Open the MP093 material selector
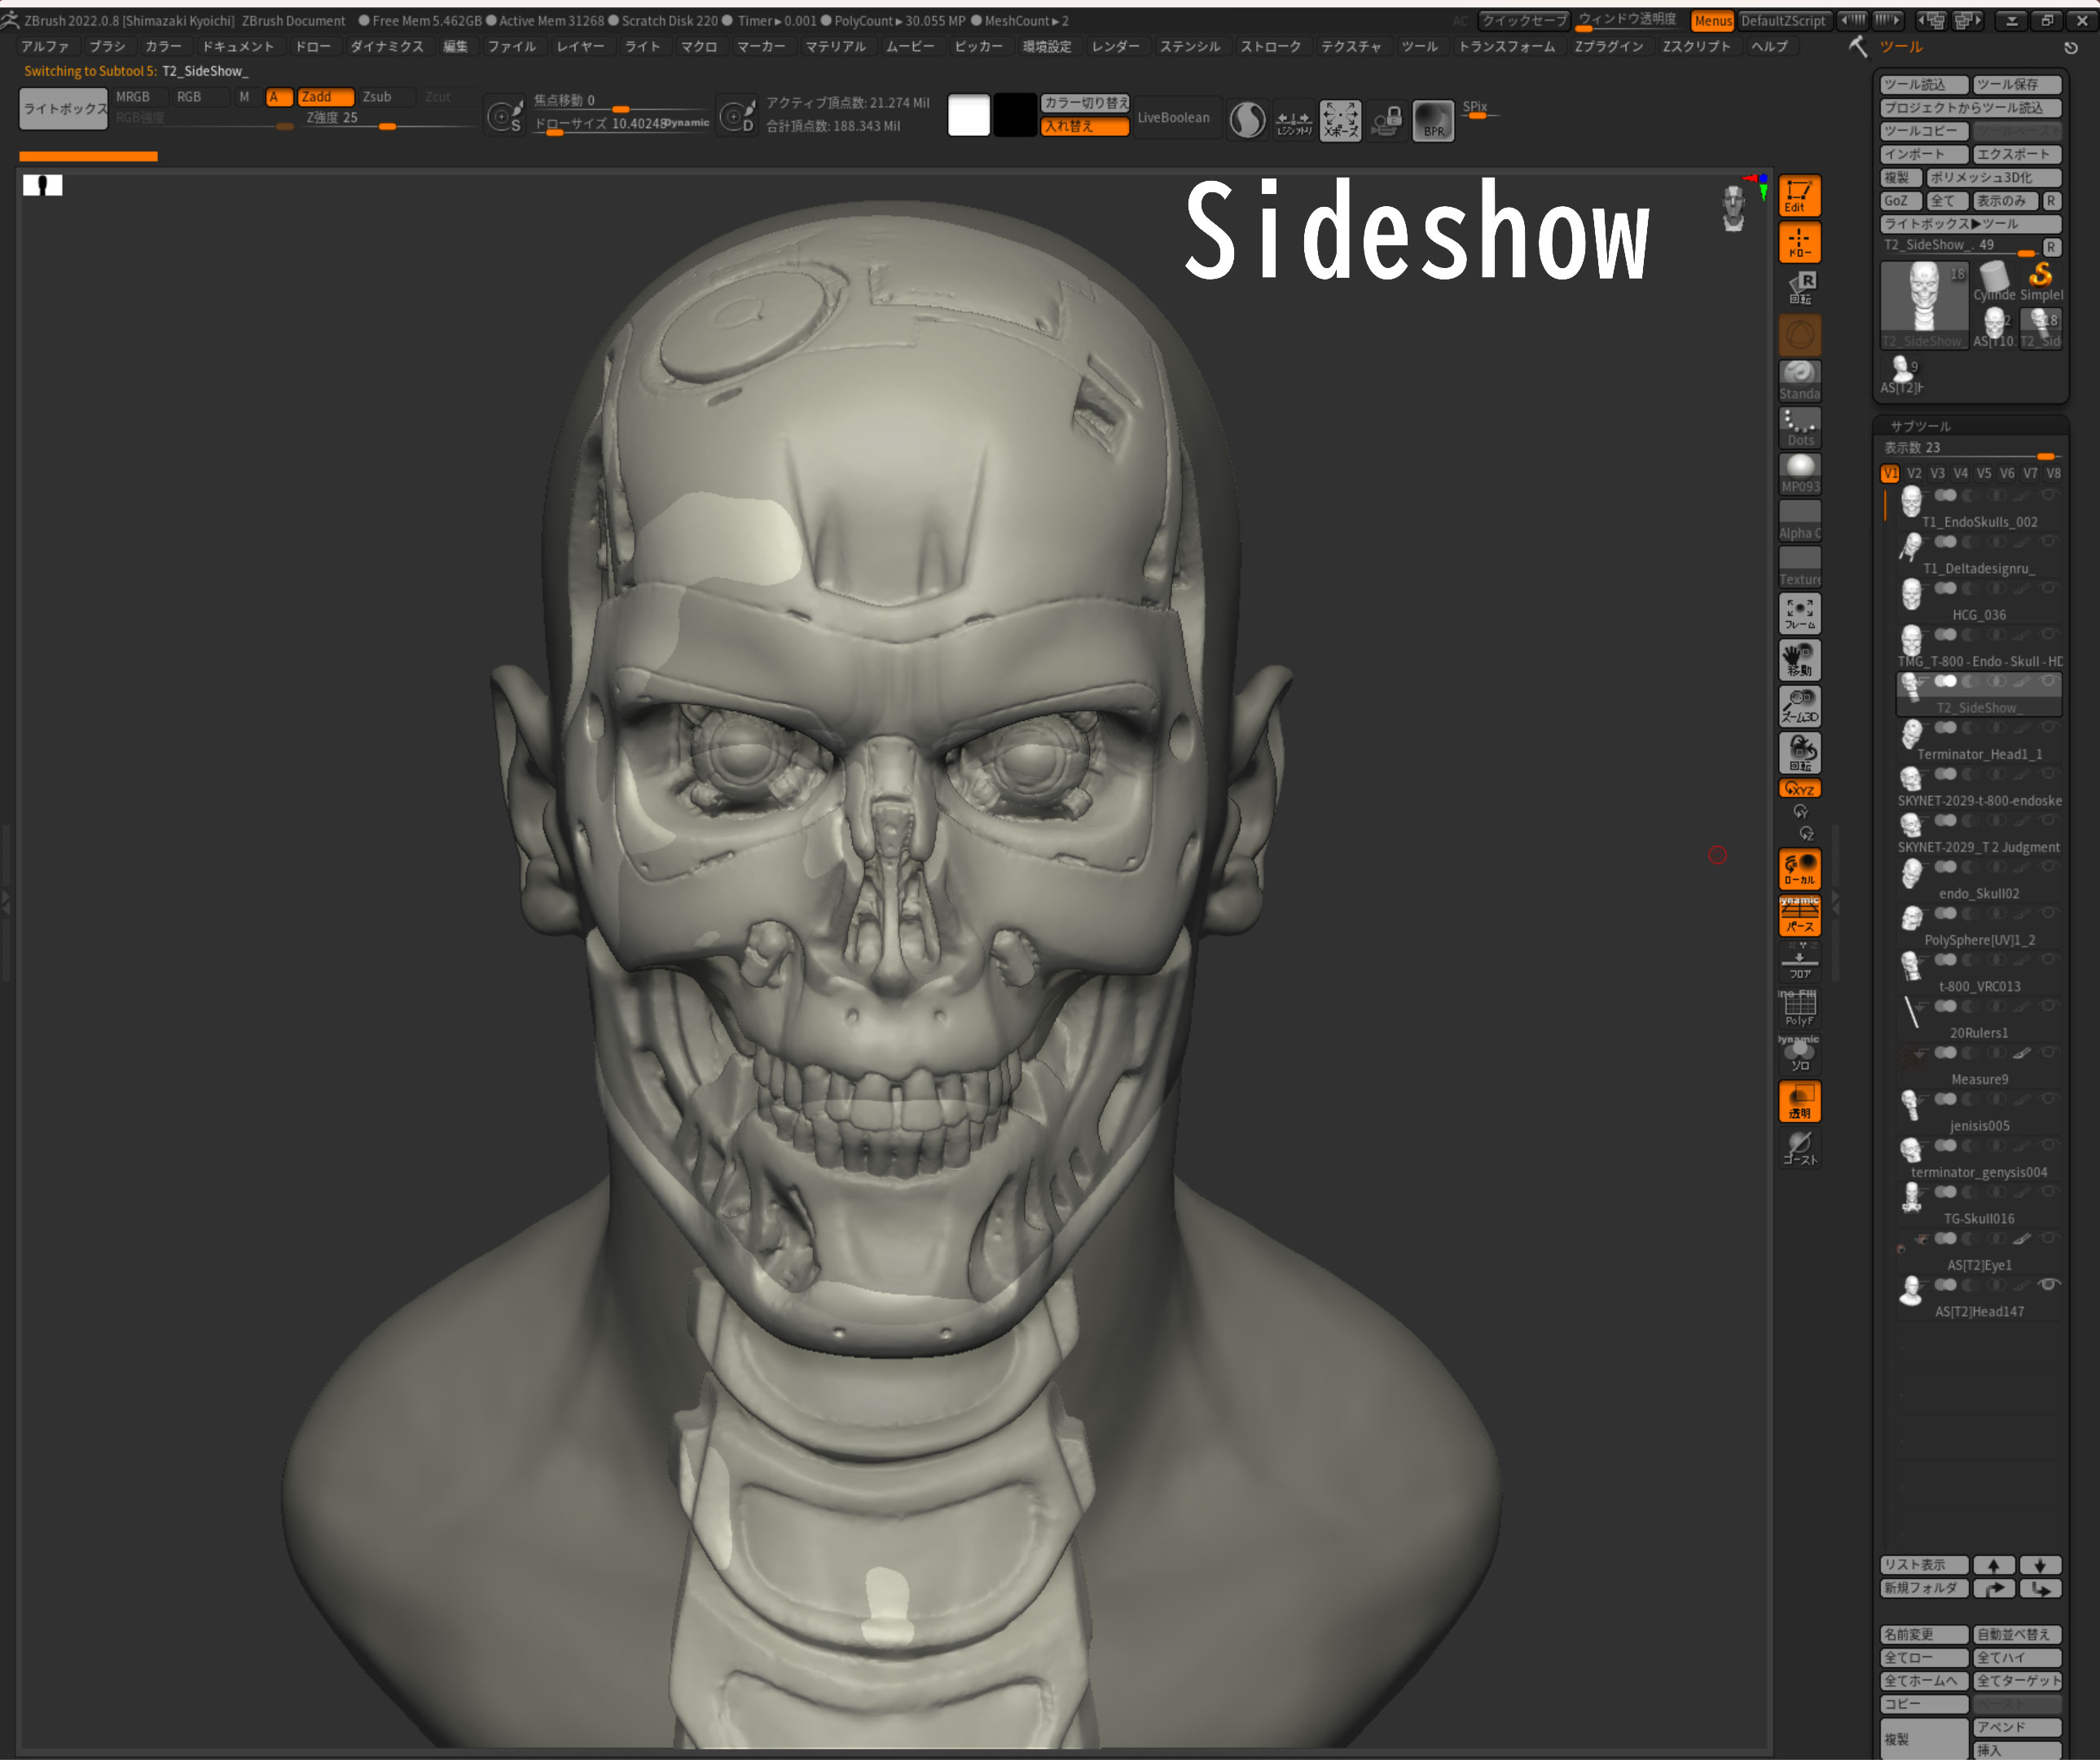The image size is (2100, 1760). pos(1799,474)
